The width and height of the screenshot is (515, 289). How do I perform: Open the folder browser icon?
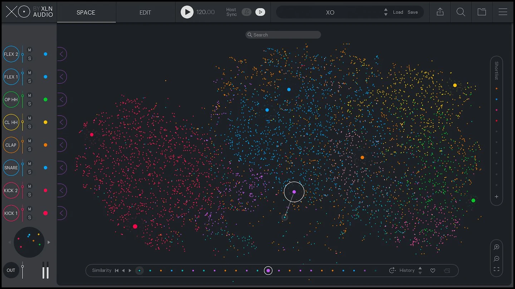tap(482, 12)
